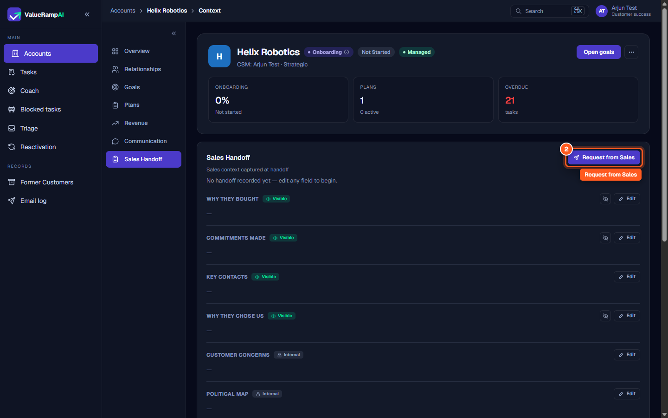Edit the Key Contacts field
This screenshot has height=418, width=668.
(x=627, y=277)
